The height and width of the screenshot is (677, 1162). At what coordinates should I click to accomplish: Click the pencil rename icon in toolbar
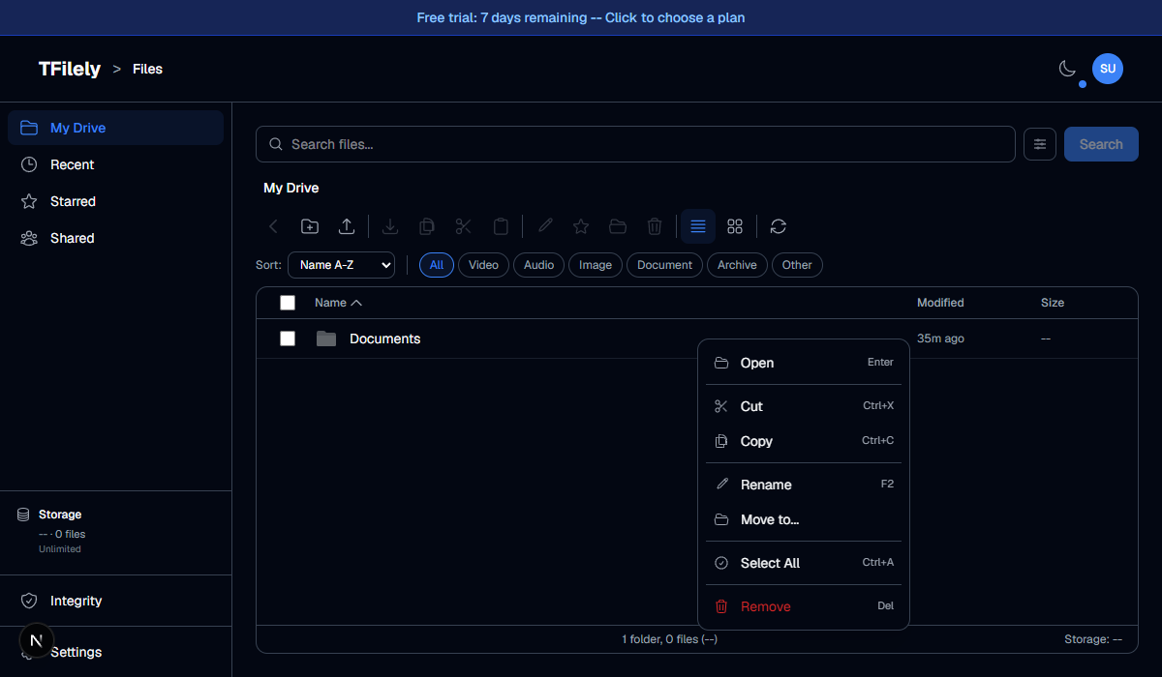point(545,226)
